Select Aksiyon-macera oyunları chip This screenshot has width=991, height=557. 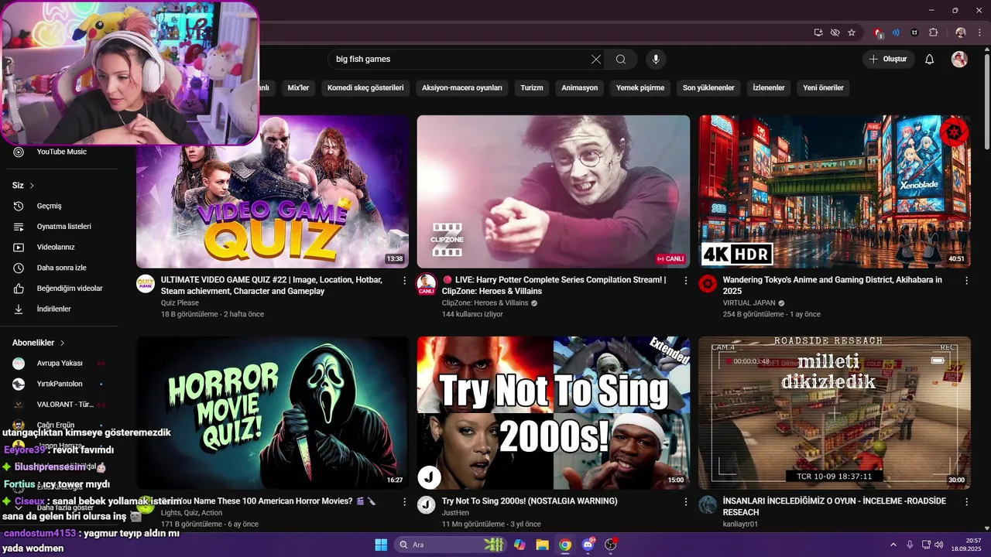click(462, 87)
